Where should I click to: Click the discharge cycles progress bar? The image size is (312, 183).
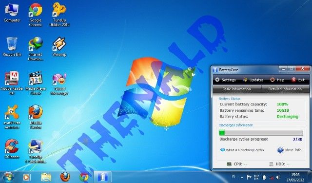[x=261, y=132]
